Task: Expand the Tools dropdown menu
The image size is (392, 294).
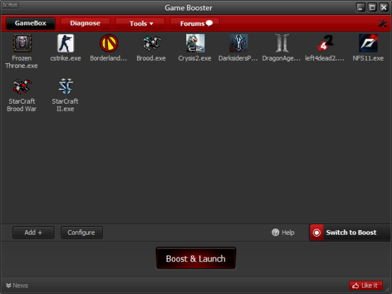Action: (x=140, y=23)
